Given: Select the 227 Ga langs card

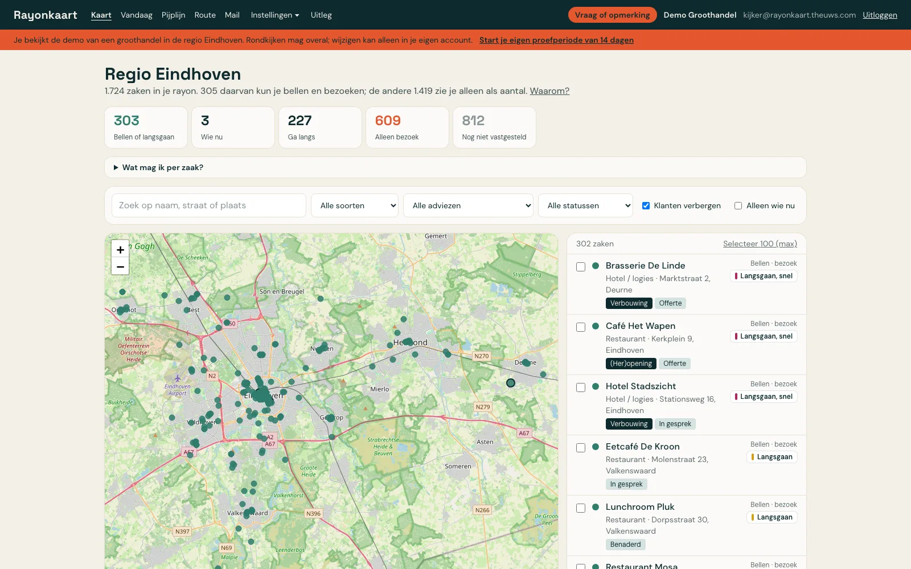Looking at the screenshot, I should (321, 127).
